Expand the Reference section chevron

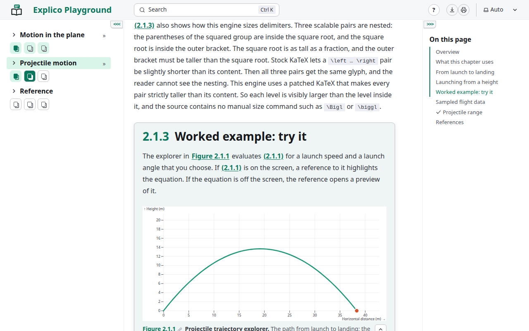click(14, 91)
